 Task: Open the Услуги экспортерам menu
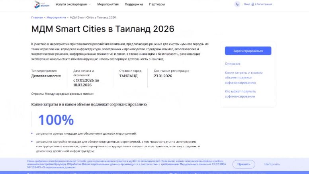point(71,4)
